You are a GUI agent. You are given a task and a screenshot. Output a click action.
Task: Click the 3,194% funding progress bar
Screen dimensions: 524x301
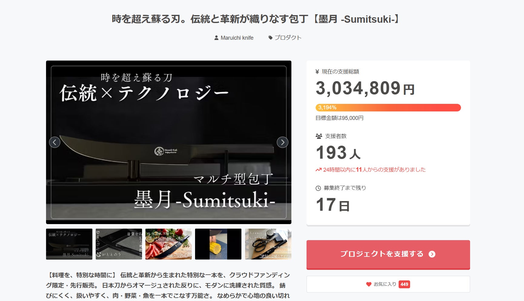[x=388, y=107]
